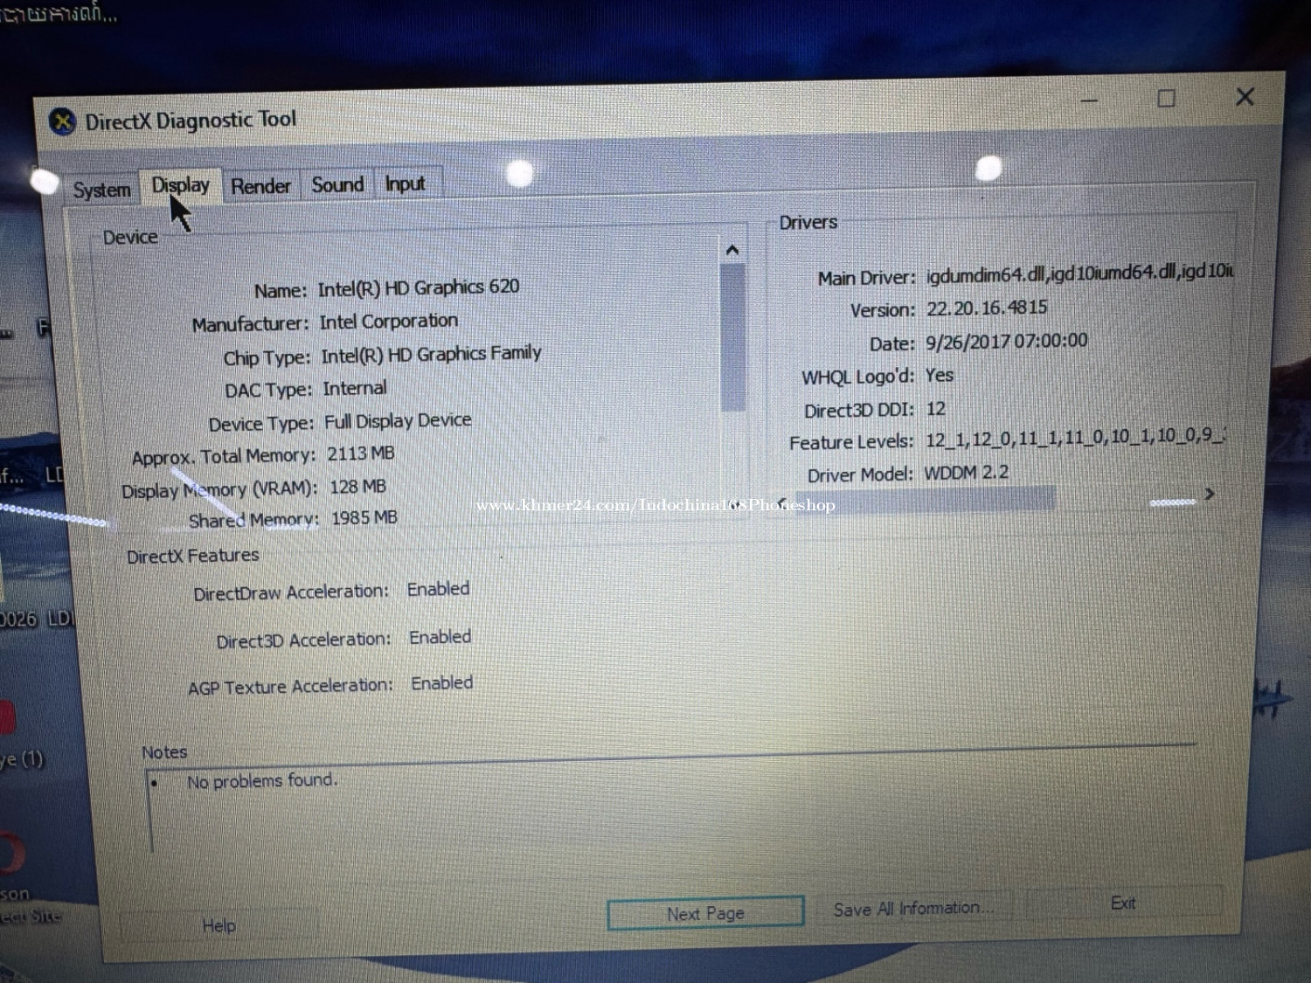
Task: Click the Next Page button
Action: (x=705, y=913)
